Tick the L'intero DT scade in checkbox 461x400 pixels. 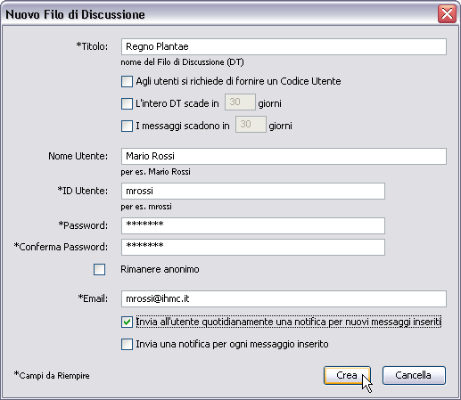[127, 103]
